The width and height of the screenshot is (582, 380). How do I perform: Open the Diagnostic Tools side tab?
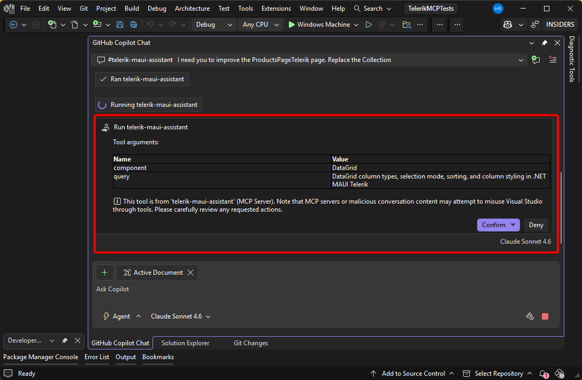[572, 59]
